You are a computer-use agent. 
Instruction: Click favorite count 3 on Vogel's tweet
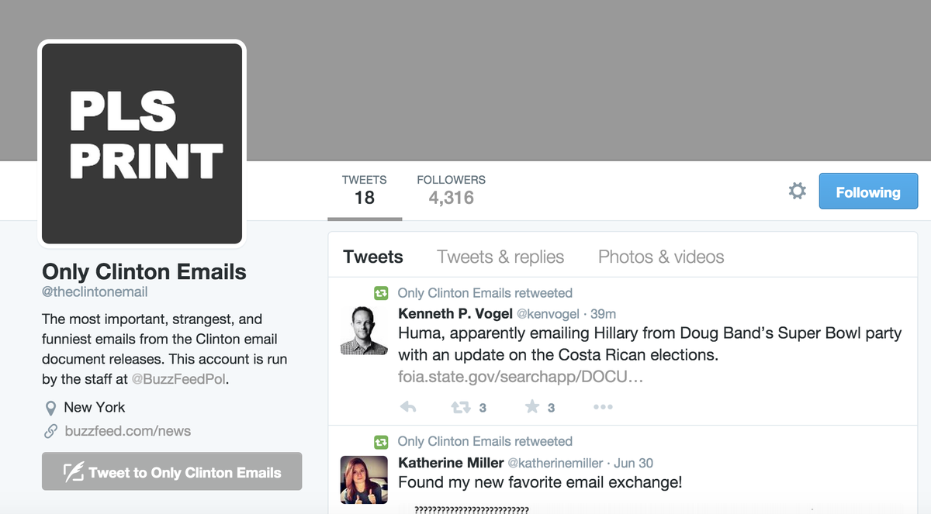click(551, 408)
